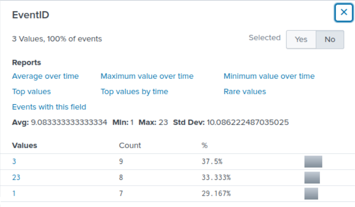355x207 pixels.
Task: Open Rare values report
Action: [x=245, y=91]
